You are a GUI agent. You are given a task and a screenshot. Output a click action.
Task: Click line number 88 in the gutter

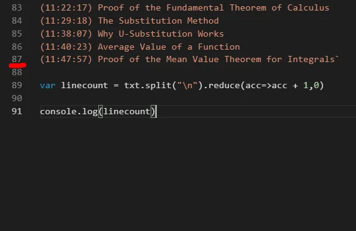coord(17,73)
